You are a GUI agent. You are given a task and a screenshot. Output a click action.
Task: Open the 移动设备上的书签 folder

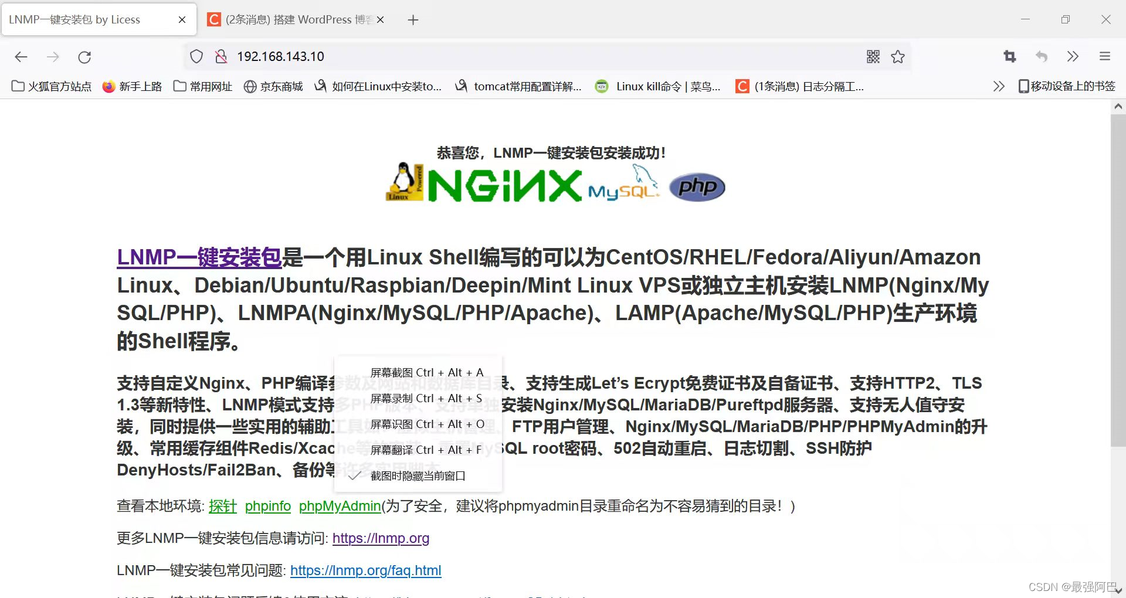point(1067,86)
